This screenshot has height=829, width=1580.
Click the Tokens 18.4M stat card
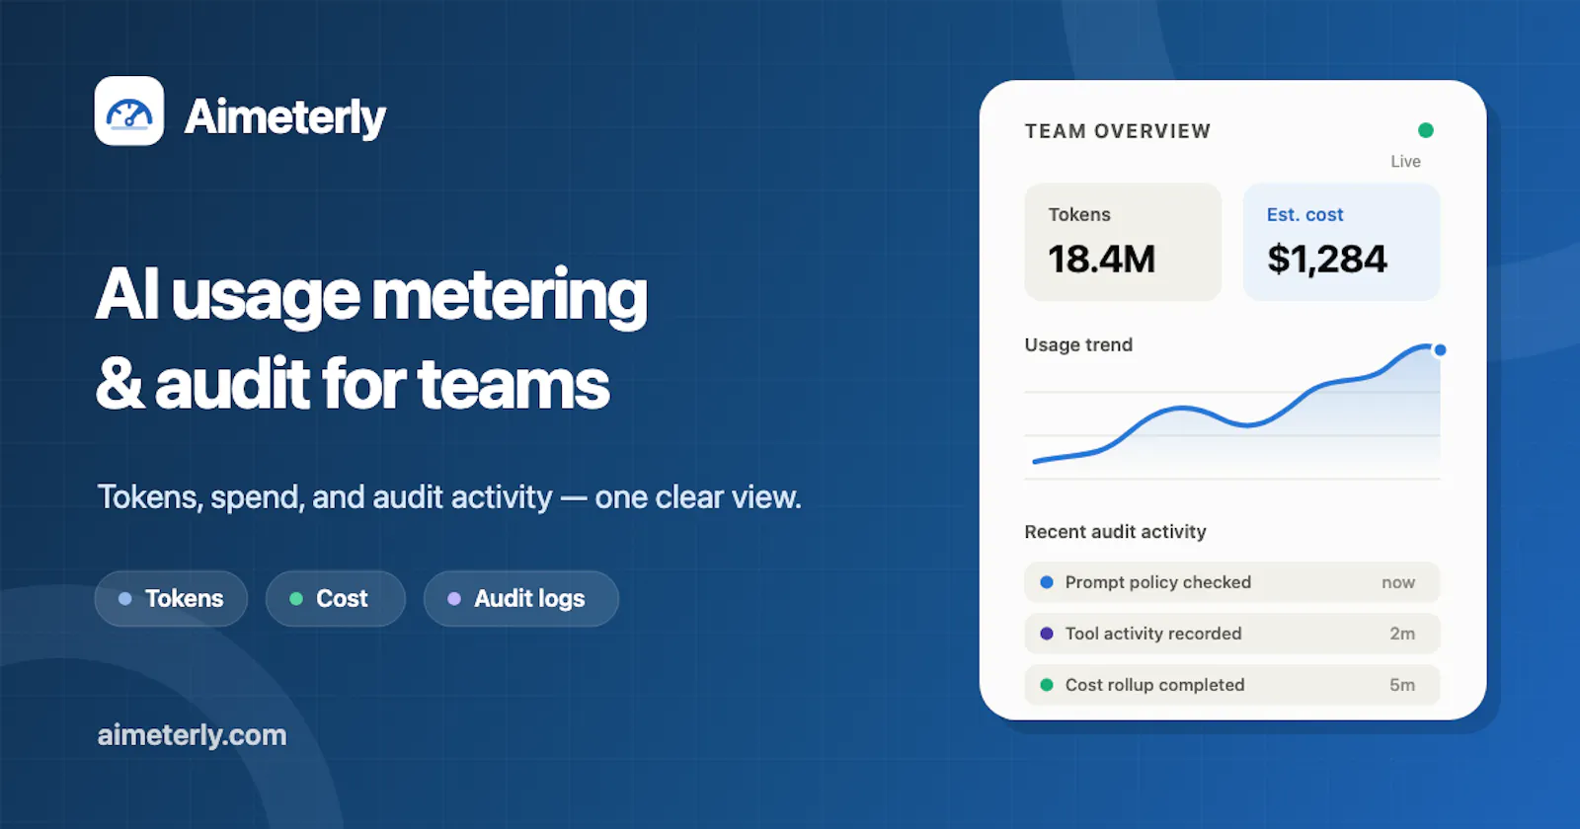[1124, 242]
